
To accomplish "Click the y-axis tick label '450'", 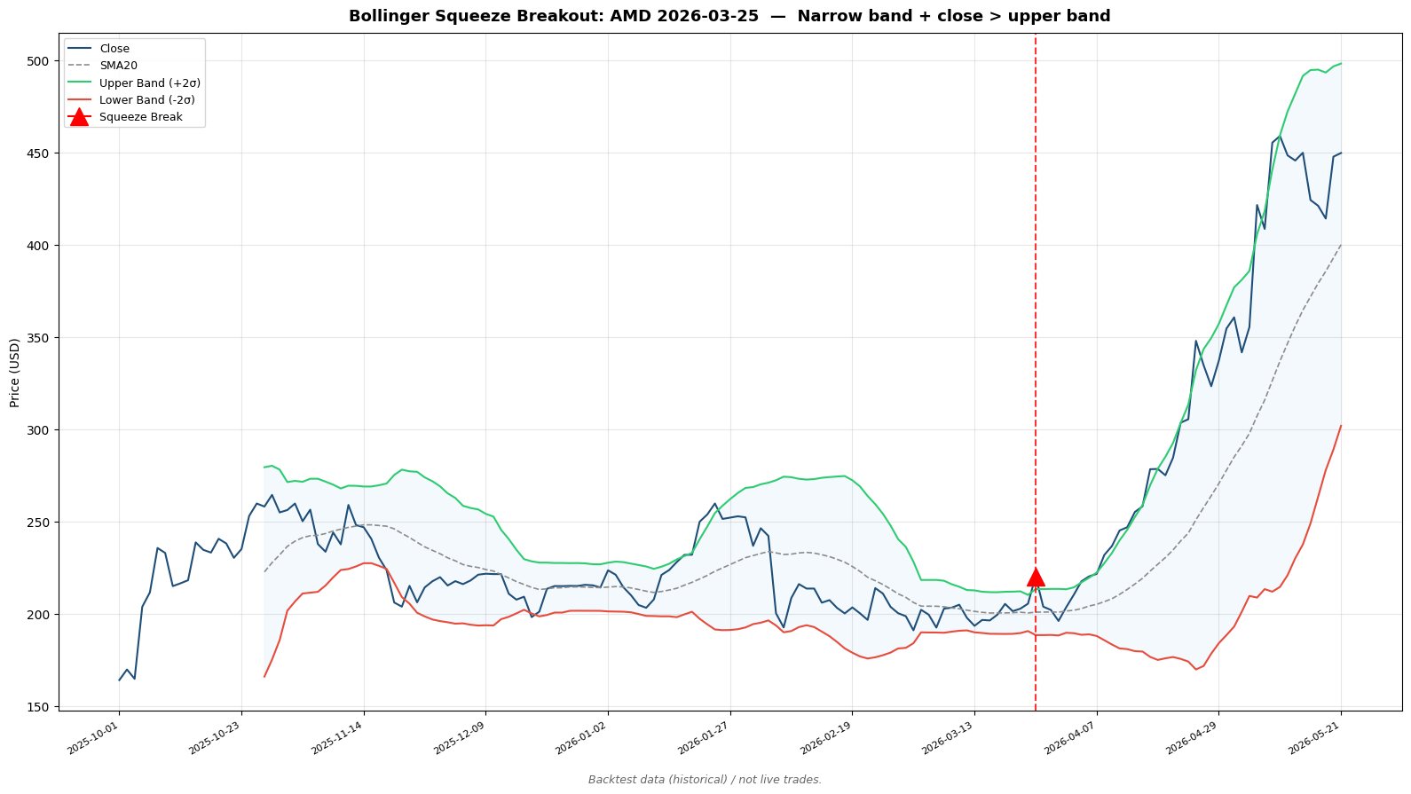I will click(x=40, y=153).
